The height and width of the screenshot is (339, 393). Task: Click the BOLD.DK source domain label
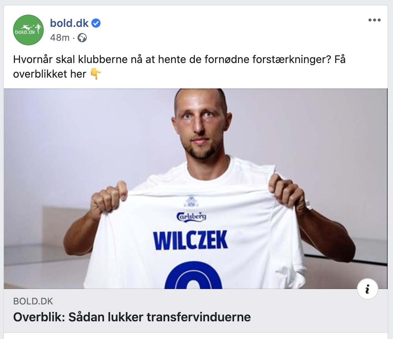pos(33,301)
